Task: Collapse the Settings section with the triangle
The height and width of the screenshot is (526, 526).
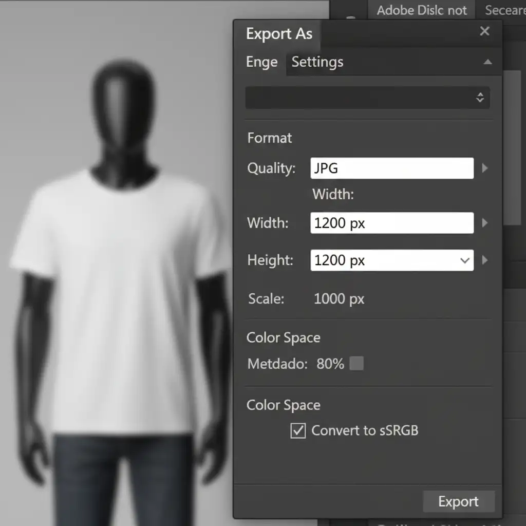Action: [487, 62]
